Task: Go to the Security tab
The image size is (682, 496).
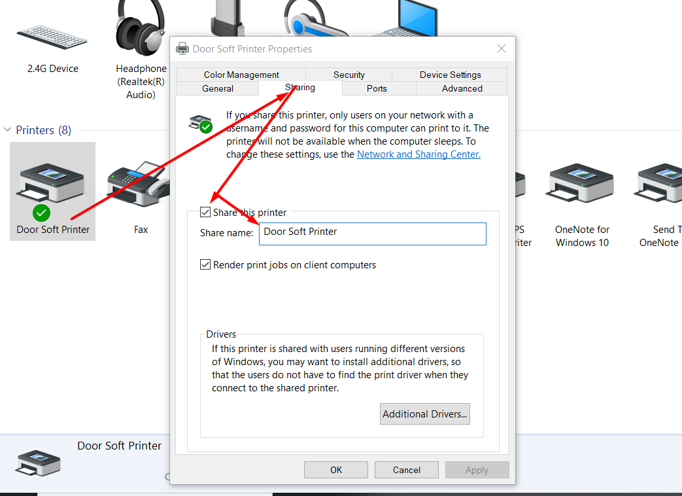Action: click(x=349, y=75)
